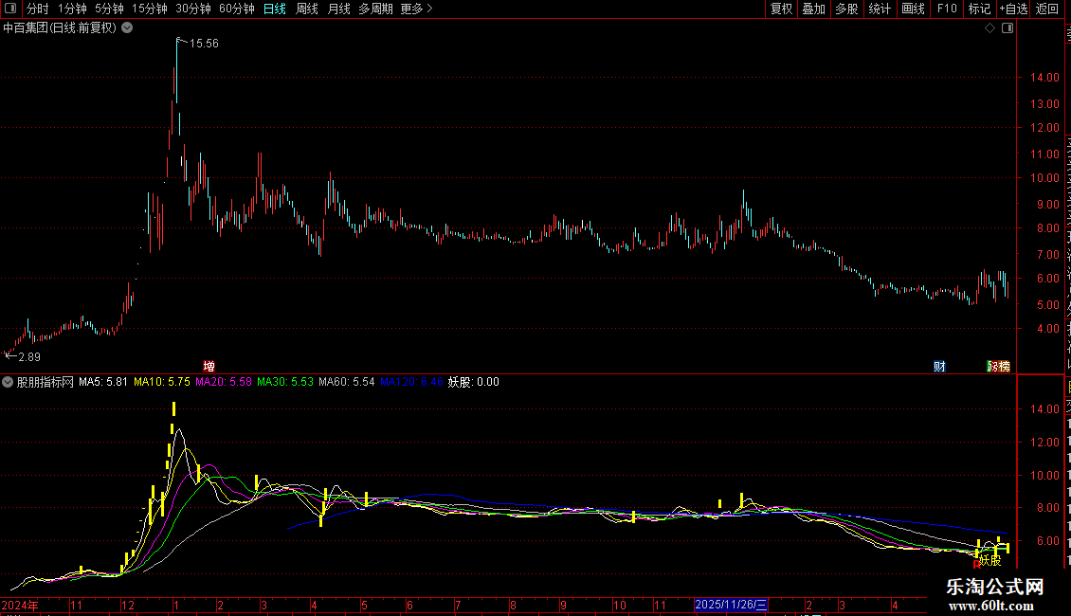
Task: Click the blue 财 finance marker
Action: [940, 367]
